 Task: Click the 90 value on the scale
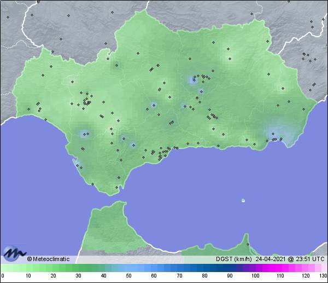[x=230, y=276]
